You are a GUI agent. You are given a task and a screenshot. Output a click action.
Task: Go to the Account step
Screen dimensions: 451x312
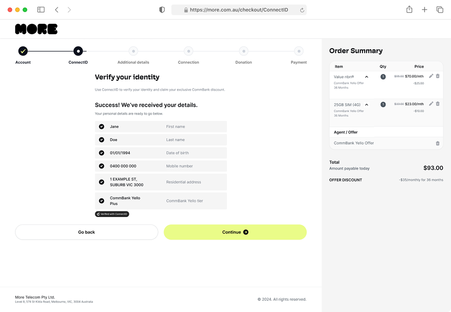pos(23,51)
